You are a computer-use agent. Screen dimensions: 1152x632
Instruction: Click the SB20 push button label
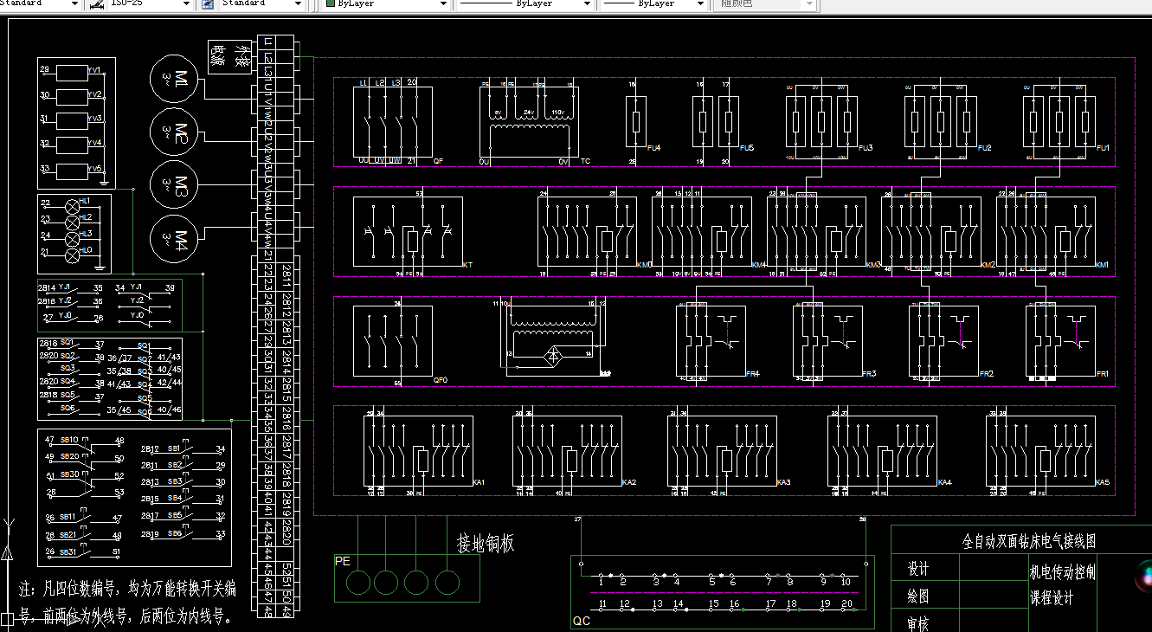(68, 456)
